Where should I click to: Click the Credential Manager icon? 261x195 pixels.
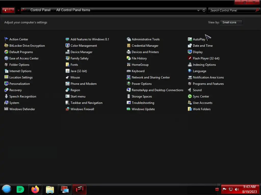[x=128, y=45]
